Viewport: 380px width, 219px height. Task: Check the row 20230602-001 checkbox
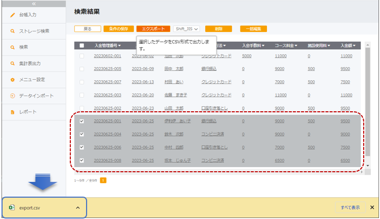tap(82, 56)
